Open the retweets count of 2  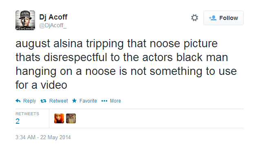18,121
